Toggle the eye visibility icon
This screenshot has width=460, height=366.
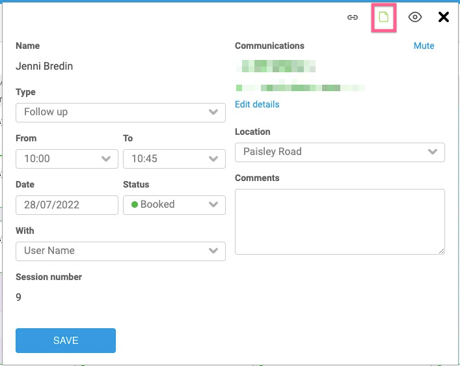pyautogui.click(x=414, y=18)
